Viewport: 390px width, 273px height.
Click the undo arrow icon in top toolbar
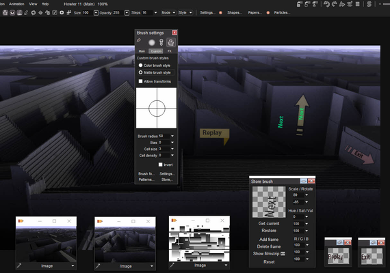click(x=326, y=4)
